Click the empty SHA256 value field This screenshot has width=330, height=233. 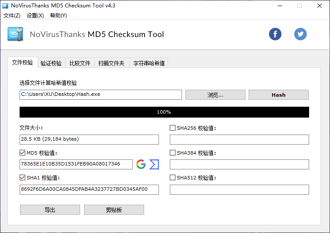pos(239,139)
